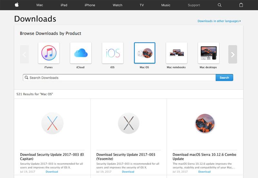Click the Mac desktops label
This screenshot has height=178, width=258.
point(208,67)
